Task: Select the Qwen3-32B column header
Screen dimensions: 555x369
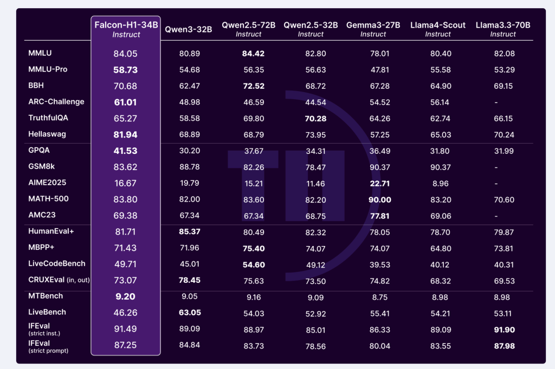Action: click(189, 30)
